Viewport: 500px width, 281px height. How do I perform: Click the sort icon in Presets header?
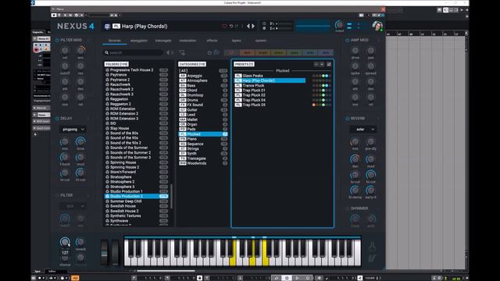pyautogui.click(x=329, y=64)
